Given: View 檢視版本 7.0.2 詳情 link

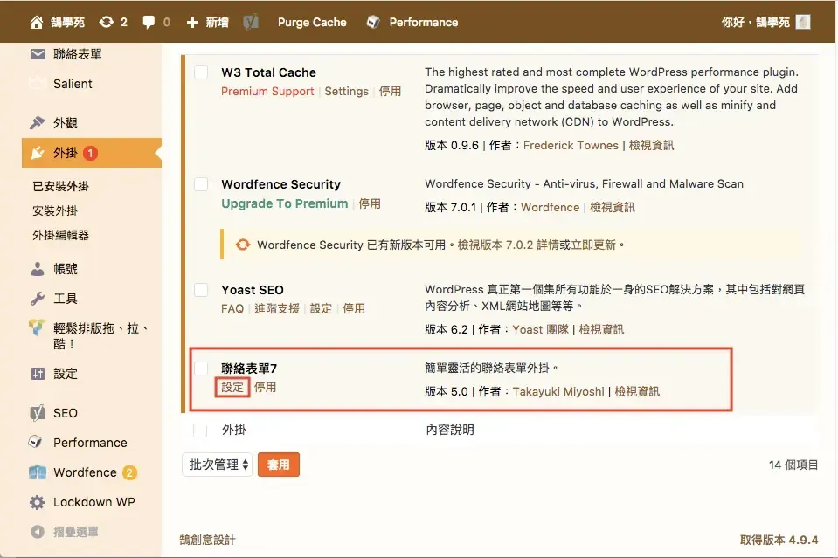Looking at the screenshot, I should [508, 245].
